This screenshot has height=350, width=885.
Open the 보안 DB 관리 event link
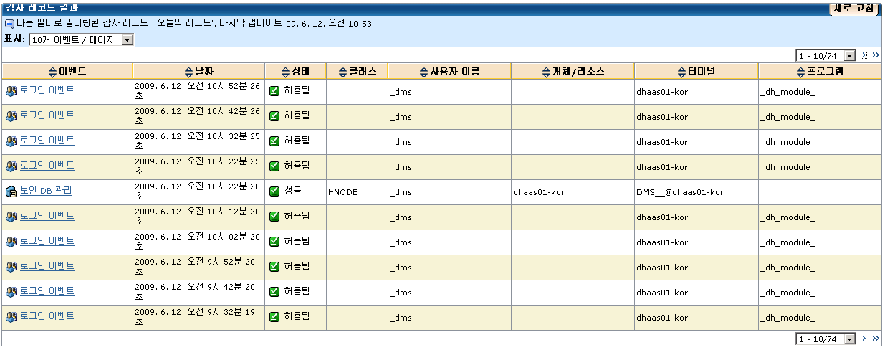46,191
